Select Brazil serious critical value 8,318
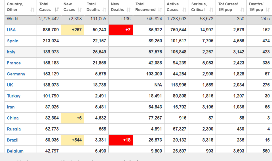The height and width of the screenshot is (161, 272). click(x=208, y=140)
